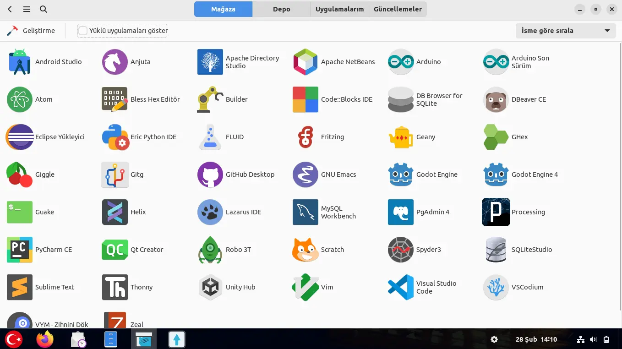Select the Bless Hex Editör icon
Viewport: 622px width, 349px height.
115,99
